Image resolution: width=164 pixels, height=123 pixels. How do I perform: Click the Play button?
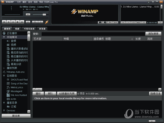tap(8, 22)
